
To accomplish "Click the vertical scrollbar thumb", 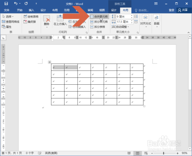I will (190, 64).
